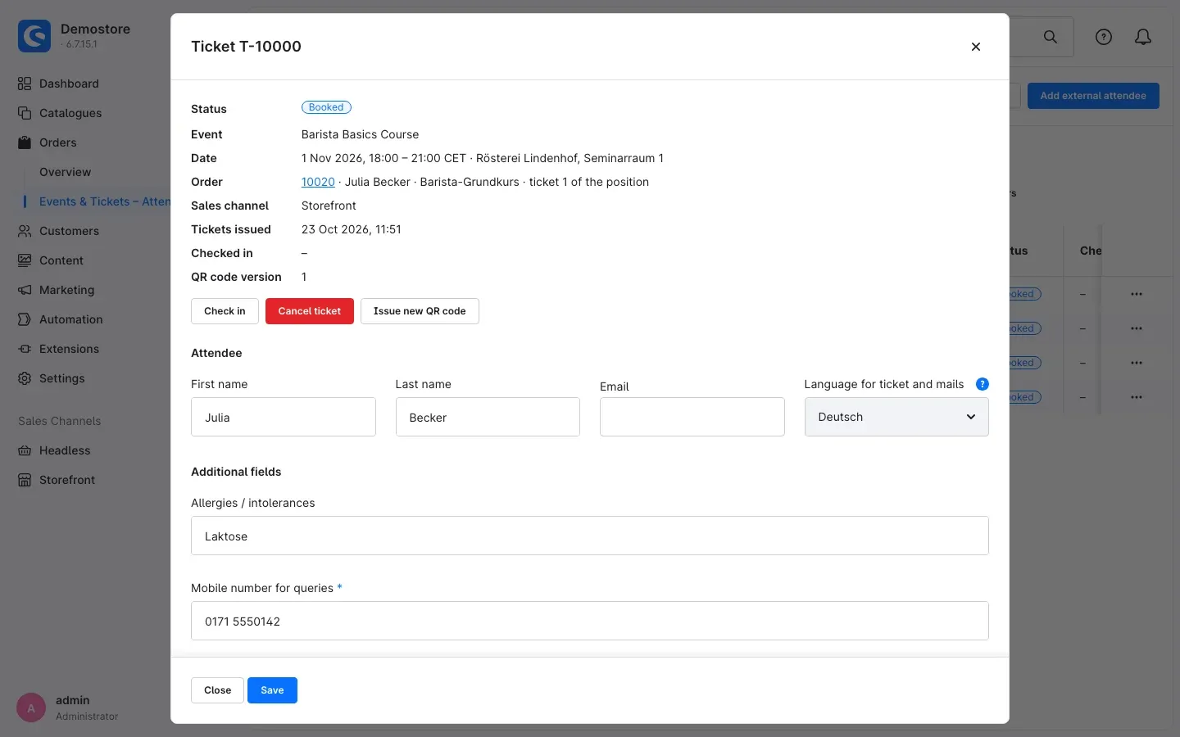Click the Marketing megaphone icon
Screen dimensions: 1180x737
click(25, 290)
